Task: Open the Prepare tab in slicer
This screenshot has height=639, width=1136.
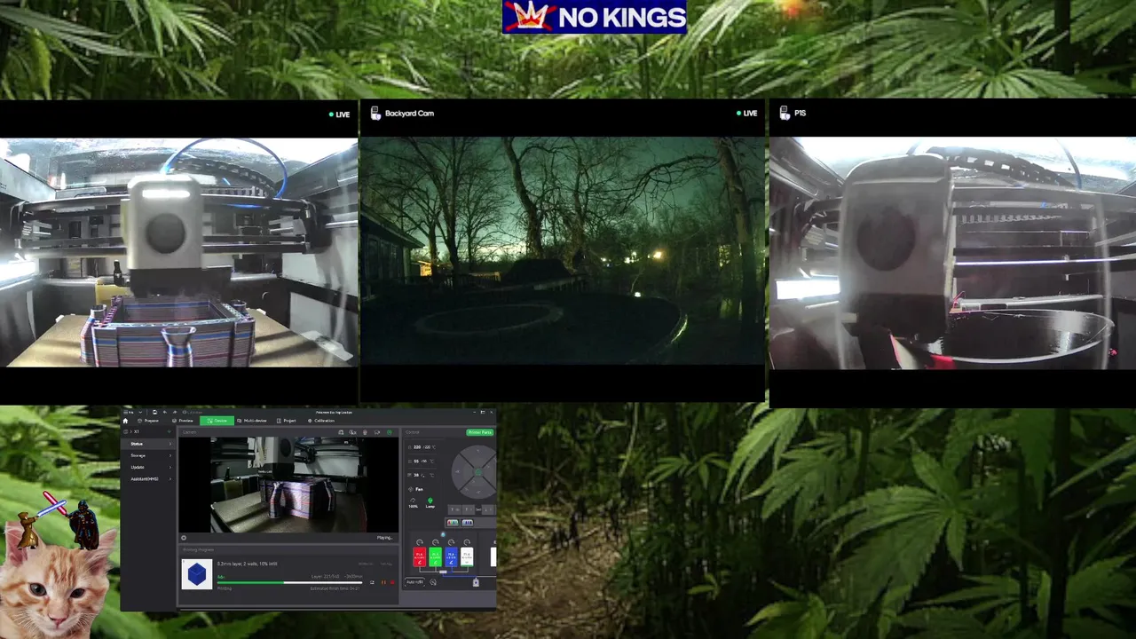Action: click(x=147, y=421)
